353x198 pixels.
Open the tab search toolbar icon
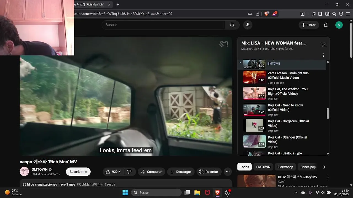[x=303, y=14]
